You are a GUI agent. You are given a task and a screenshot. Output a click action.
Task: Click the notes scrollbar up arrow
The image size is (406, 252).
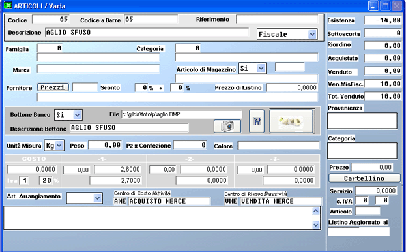click(x=315, y=211)
